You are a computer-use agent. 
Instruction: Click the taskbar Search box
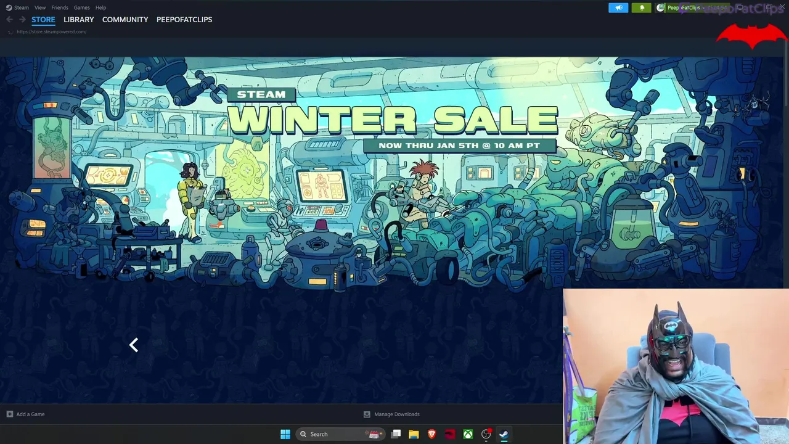pyautogui.click(x=340, y=434)
